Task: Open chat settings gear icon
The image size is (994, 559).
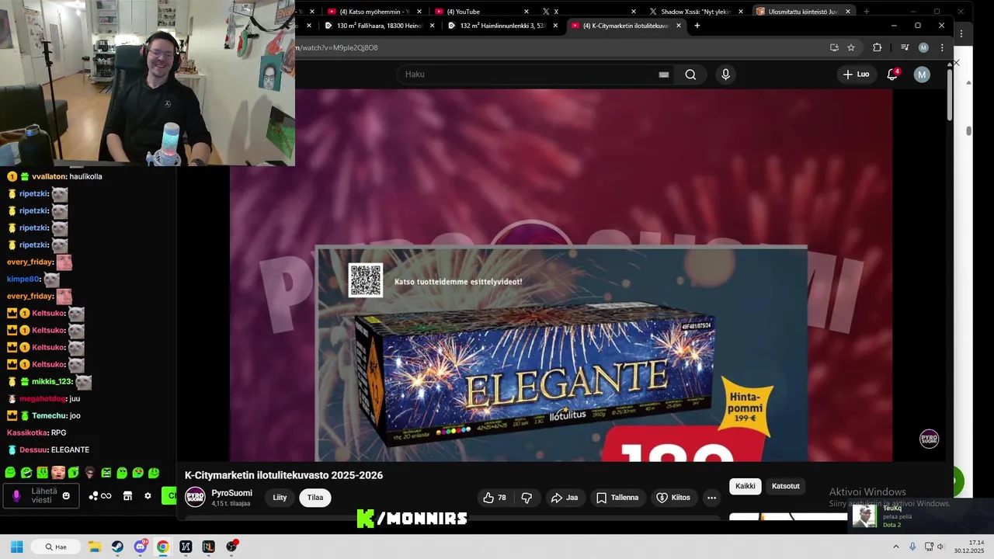Action: [148, 496]
